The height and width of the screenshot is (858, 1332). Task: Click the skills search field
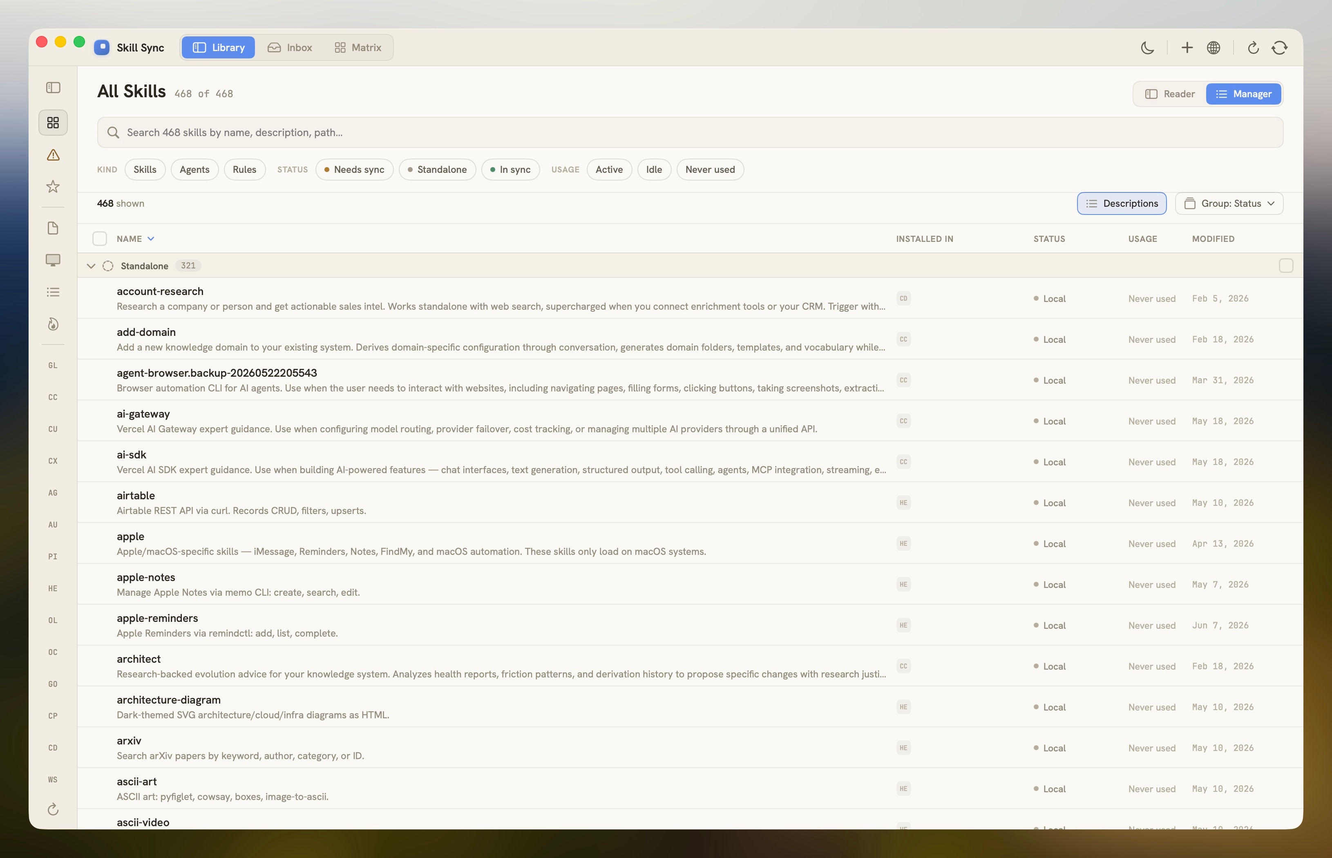(x=690, y=133)
